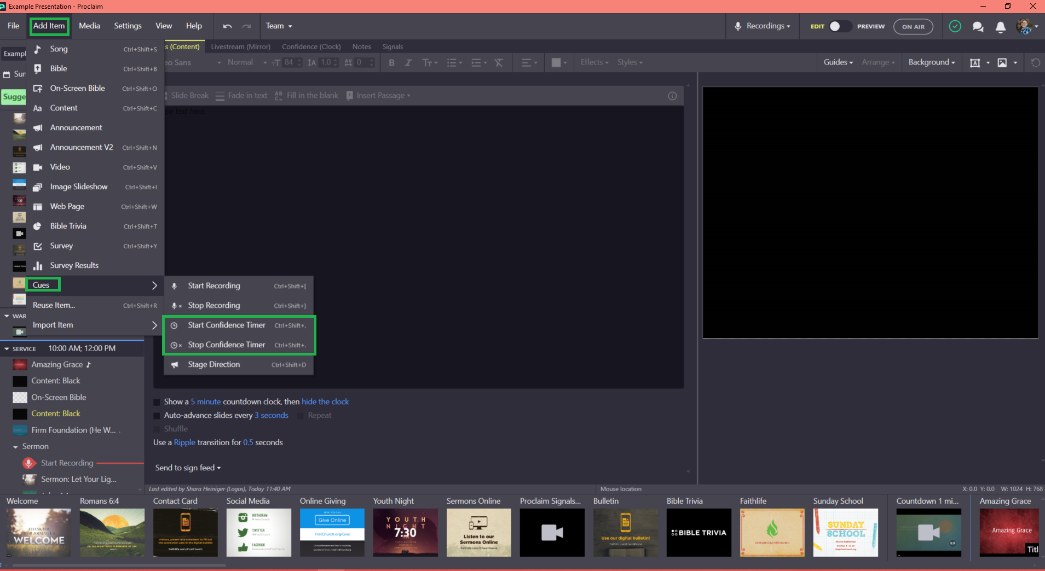Click the redo arrow icon
Viewport: 1045px width, 571px height.
pos(247,26)
